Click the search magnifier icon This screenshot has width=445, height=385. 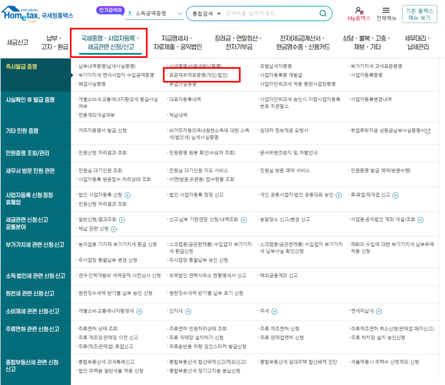coord(323,13)
